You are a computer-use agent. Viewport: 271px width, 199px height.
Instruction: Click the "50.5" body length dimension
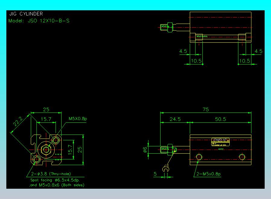click(x=220, y=119)
